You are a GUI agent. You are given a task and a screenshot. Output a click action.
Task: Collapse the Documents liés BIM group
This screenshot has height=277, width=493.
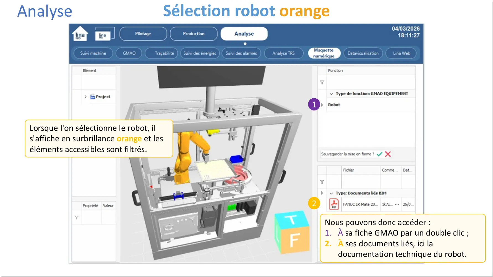331,193
